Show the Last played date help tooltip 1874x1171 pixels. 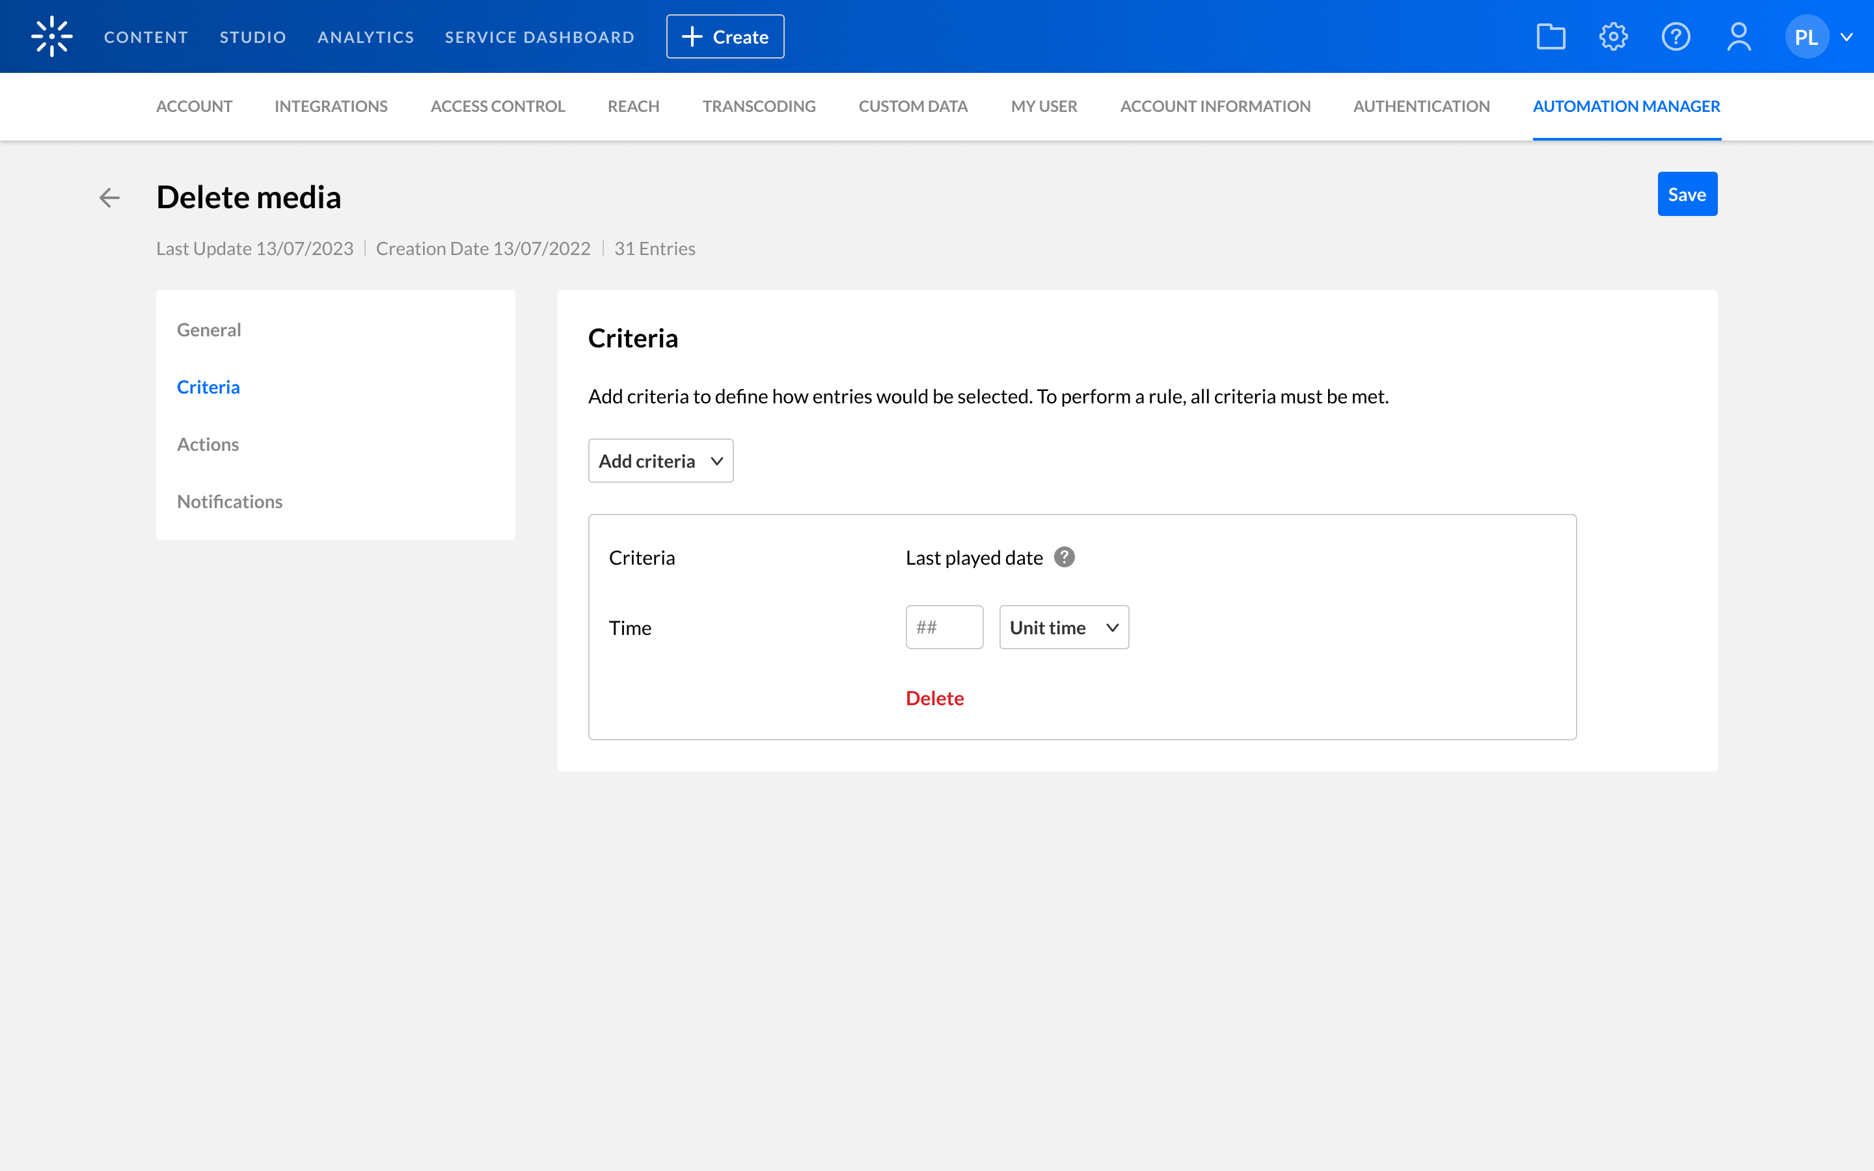pos(1064,557)
